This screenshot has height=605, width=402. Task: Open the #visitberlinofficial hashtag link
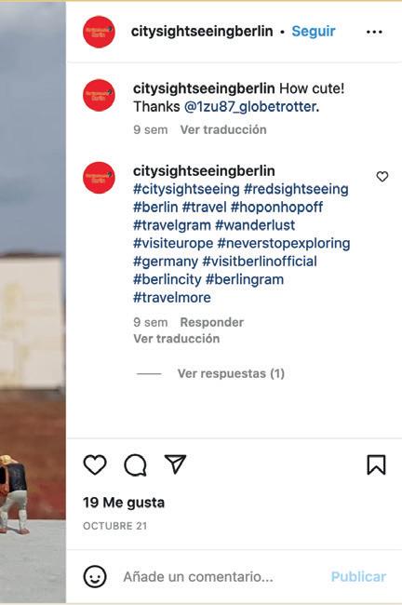[260, 262]
